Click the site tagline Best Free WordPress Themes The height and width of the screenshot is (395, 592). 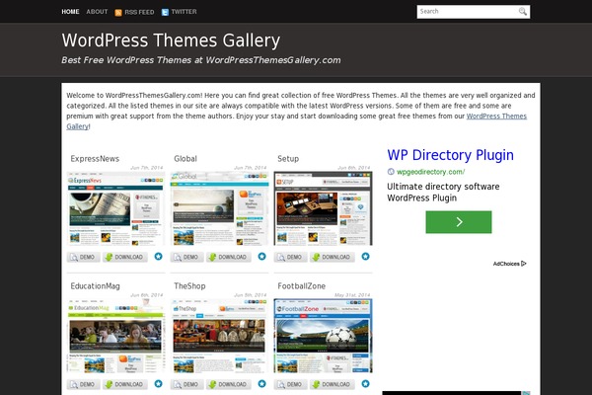pos(201,60)
